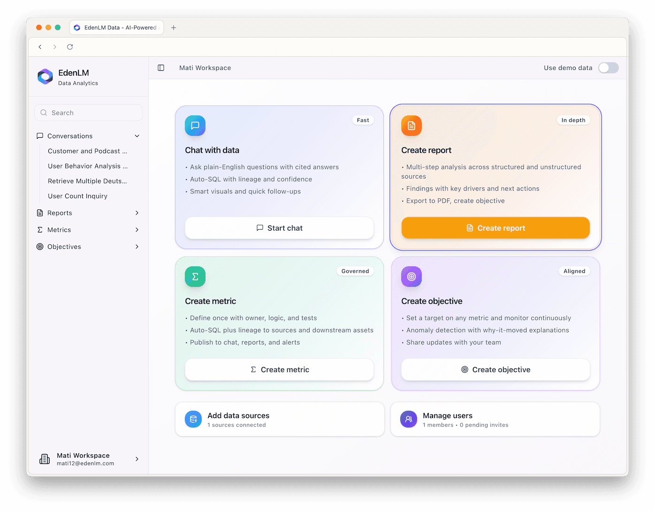The height and width of the screenshot is (511, 655).
Task: Click the chat bubble icon on Chat with data card
Action: pos(195,126)
